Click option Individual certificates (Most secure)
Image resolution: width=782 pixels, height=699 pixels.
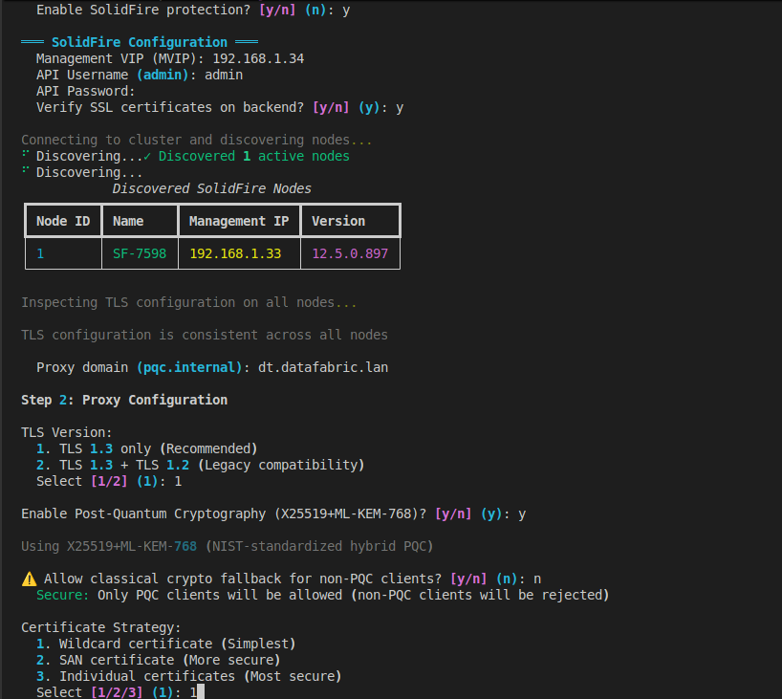click(x=189, y=677)
